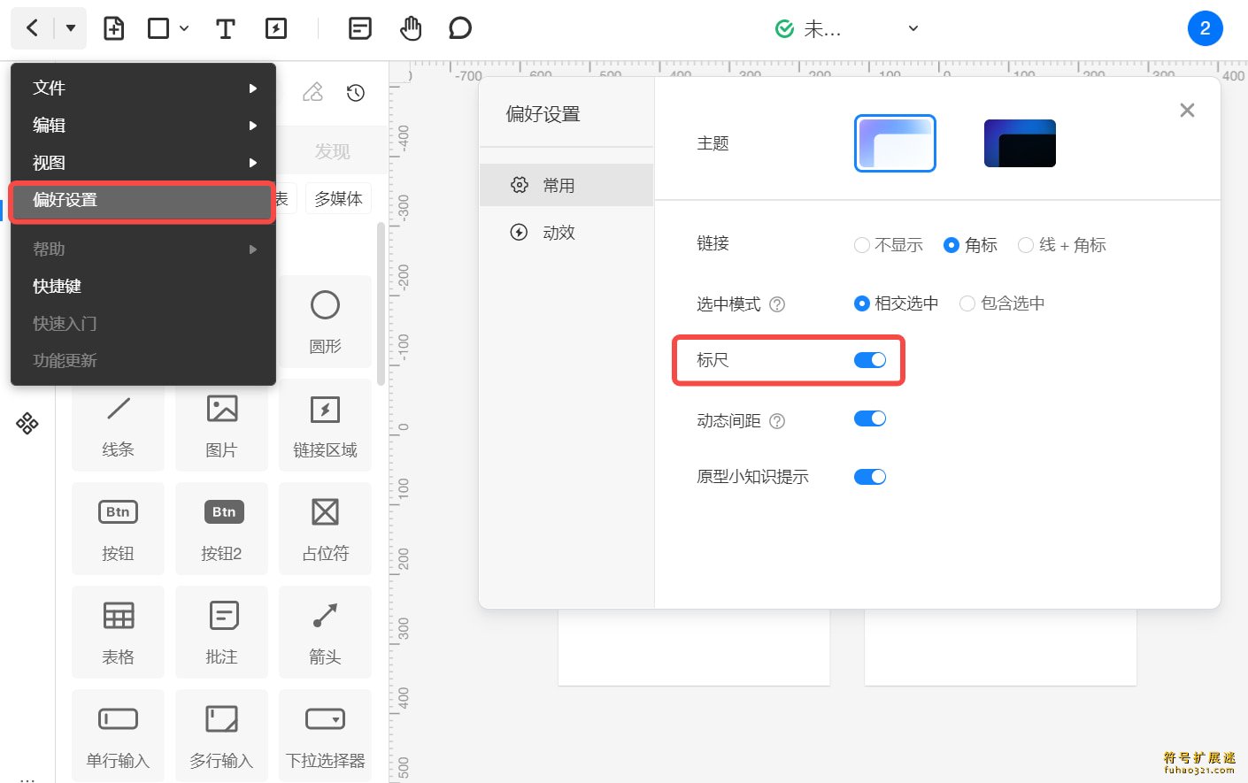The image size is (1248, 783).
Task: Pick the 线条 line component
Action: pos(118,426)
